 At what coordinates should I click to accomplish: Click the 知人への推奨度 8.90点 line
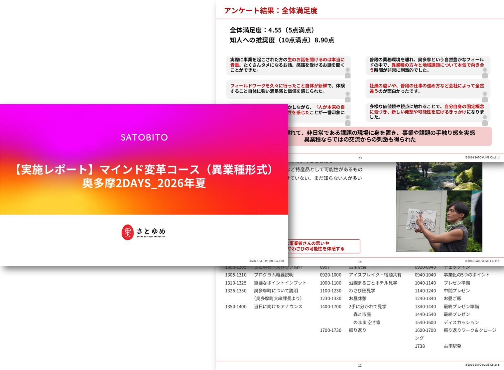282,40
